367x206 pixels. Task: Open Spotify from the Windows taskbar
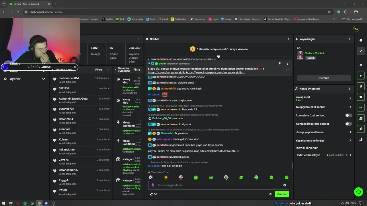pyautogui.click(x=25, y=203)
